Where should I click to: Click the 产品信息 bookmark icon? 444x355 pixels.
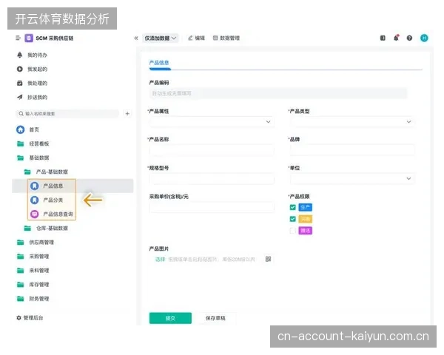[35, 186]
